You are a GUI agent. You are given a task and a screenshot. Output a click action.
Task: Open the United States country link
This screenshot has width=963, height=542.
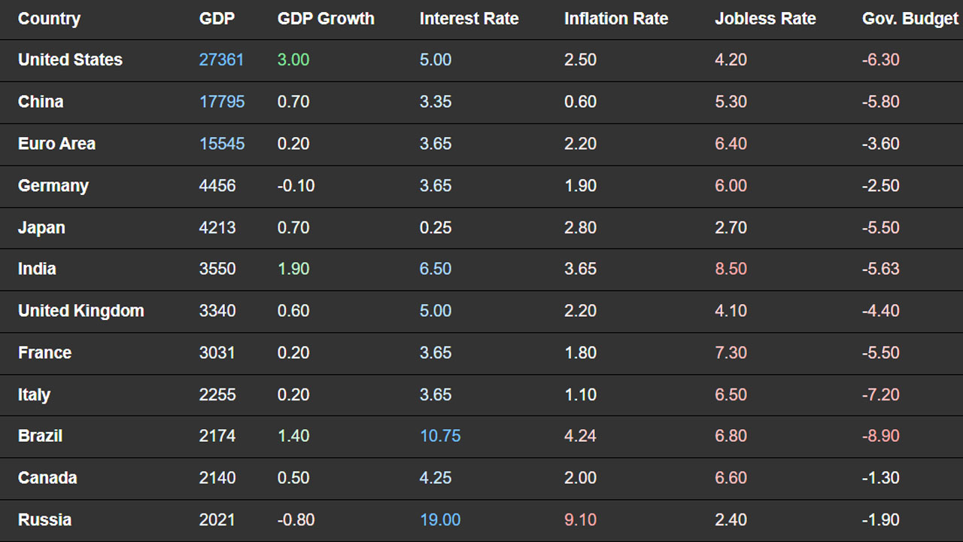point(70,59)
